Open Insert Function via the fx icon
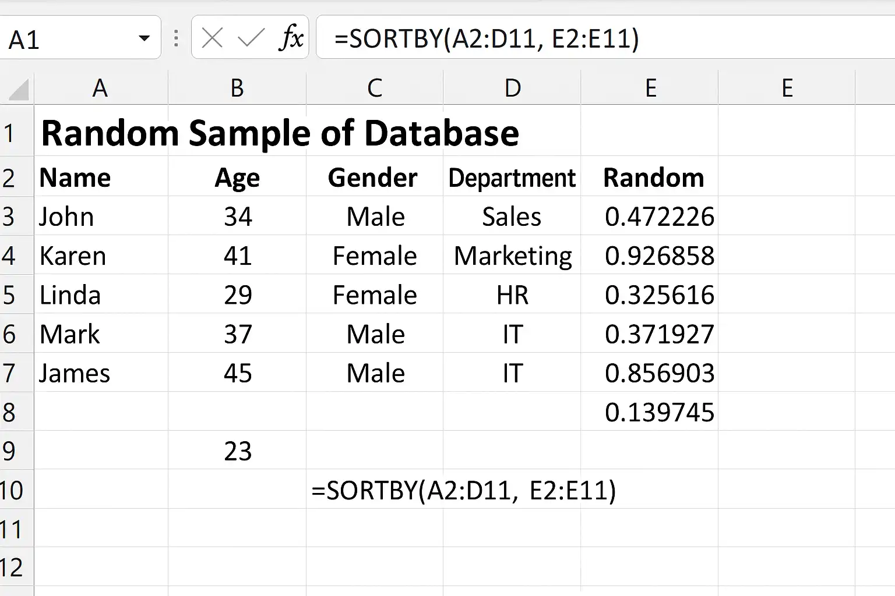 point(291,38)
